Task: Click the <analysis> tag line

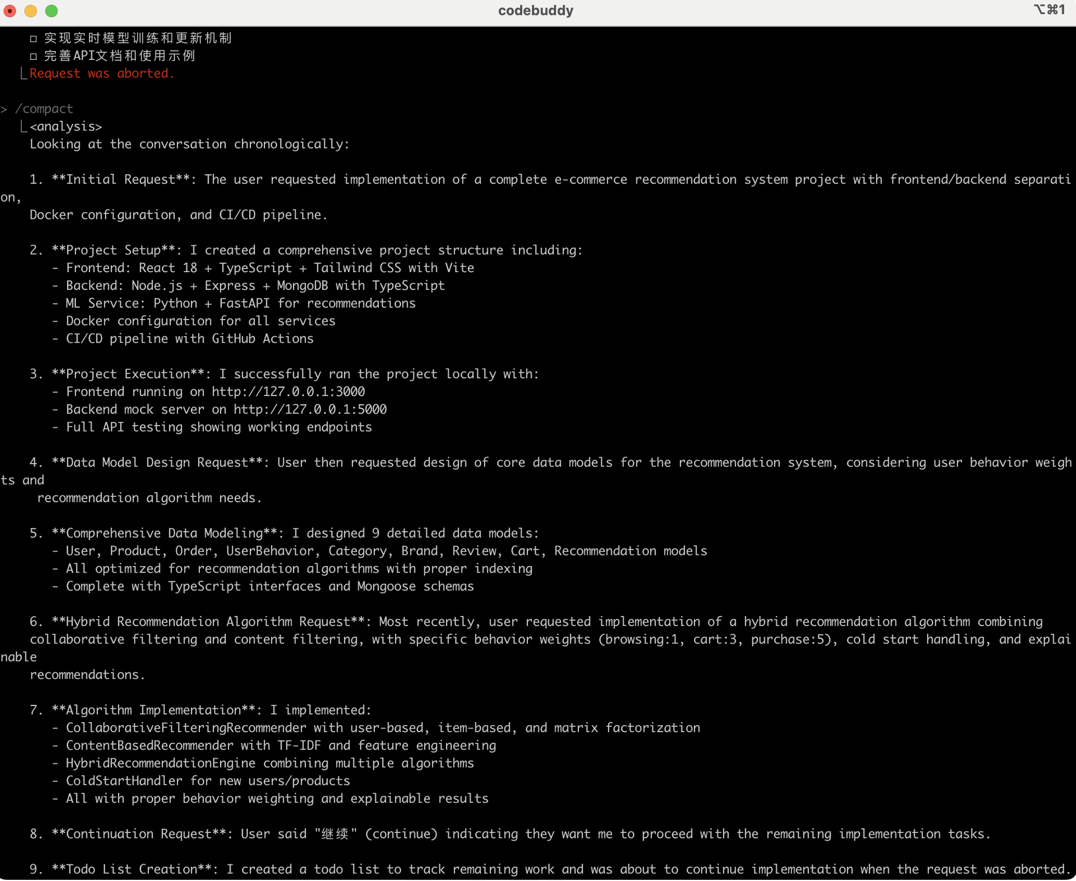Action: point(66,127)
